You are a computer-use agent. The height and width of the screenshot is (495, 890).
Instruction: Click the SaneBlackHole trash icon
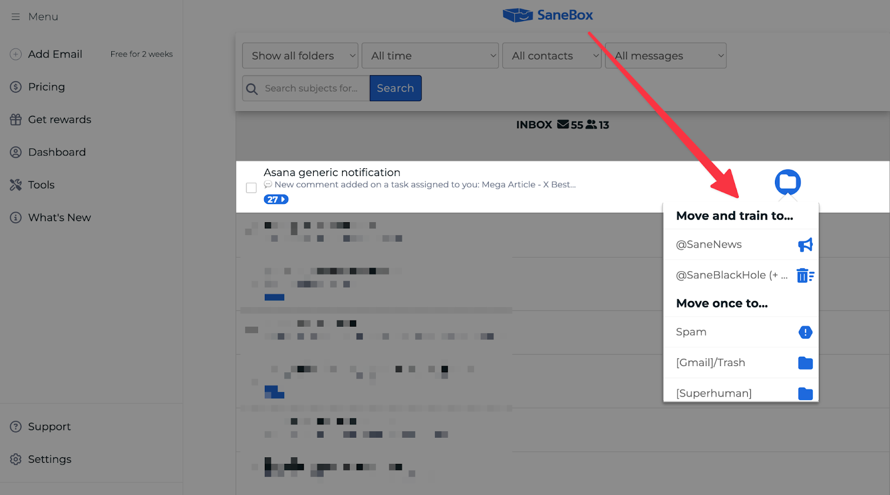click(805, 276)
